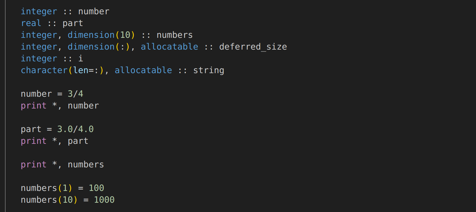
Task: Click 'numbers' in 'print *, numbers' line
Action: click(x=86, y=165)
